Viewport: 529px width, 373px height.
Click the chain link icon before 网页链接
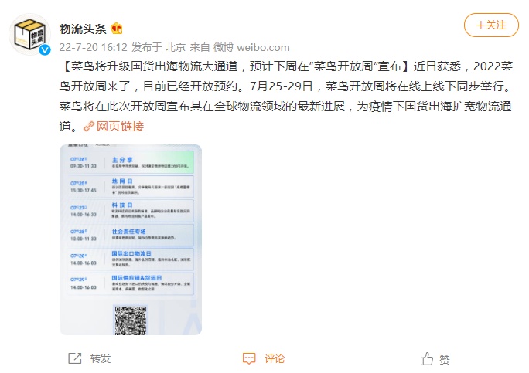point(89,127)
